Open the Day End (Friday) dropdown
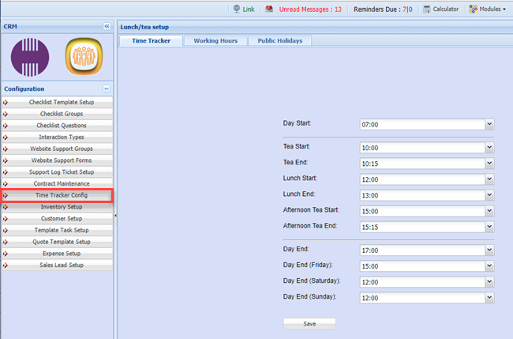Screen dimensions: 513x339 click(x=489, y=266)
